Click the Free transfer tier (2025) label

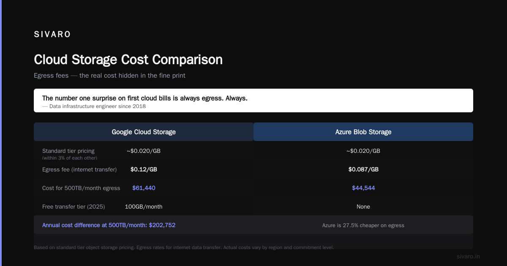tap(74, 206)
